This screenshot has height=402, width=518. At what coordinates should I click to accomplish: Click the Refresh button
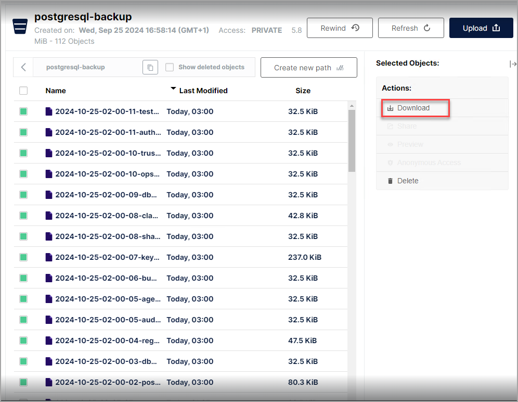410,28
